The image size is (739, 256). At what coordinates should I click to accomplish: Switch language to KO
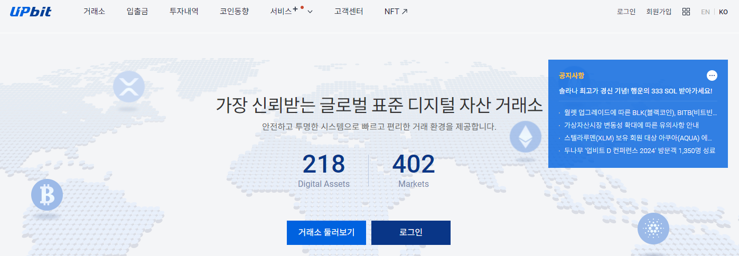[x=723, y=12]
